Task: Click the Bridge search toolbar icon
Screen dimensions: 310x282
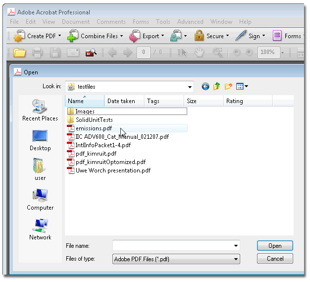Action: coord(91,53)
